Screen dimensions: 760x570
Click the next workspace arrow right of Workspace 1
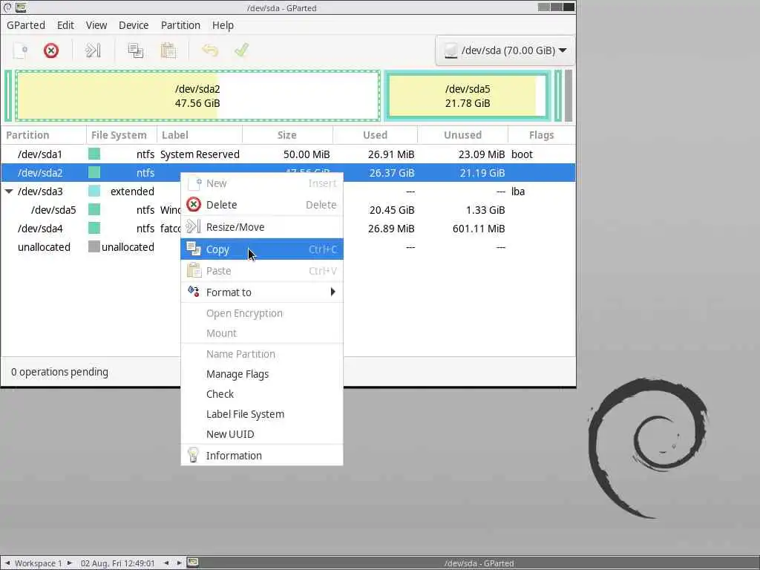(70, 563)
